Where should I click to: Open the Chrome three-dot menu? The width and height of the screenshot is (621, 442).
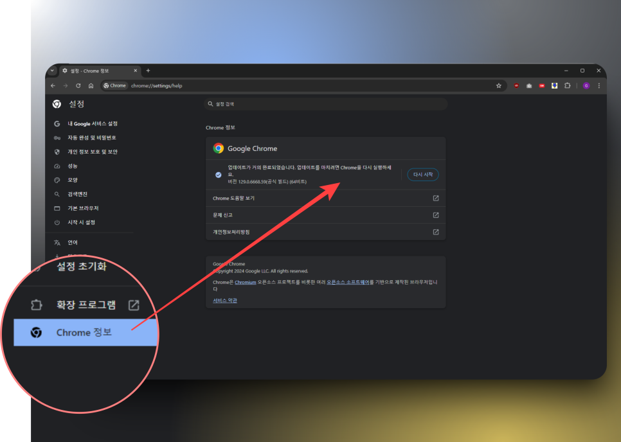599,85
